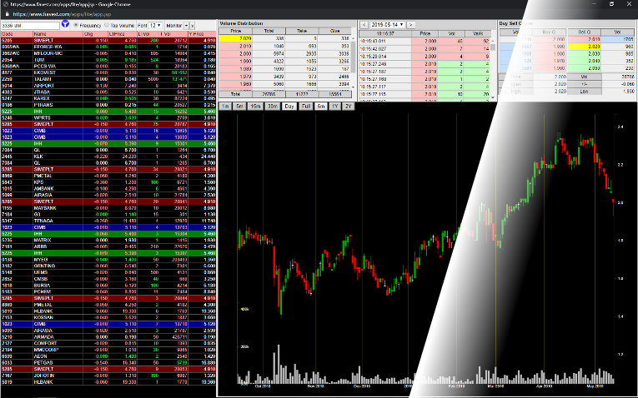Click the Take column header

tap(302, 31)
